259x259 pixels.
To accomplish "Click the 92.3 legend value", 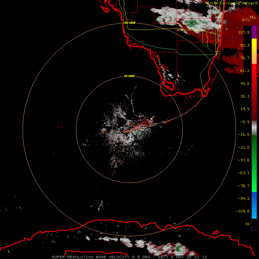I will point(245,45).
